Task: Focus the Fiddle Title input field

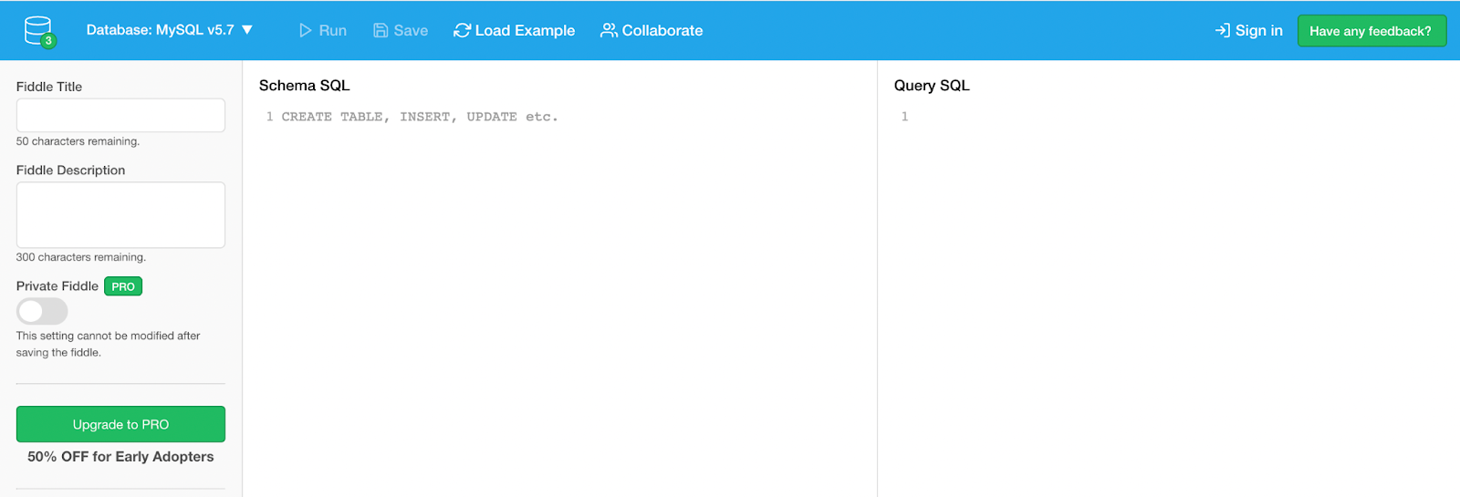Action: pyautogui.click(x=120, y=116)
